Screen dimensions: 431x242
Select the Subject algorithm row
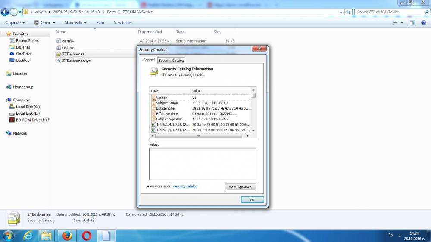pyautogui.click(x=201, y=119)
